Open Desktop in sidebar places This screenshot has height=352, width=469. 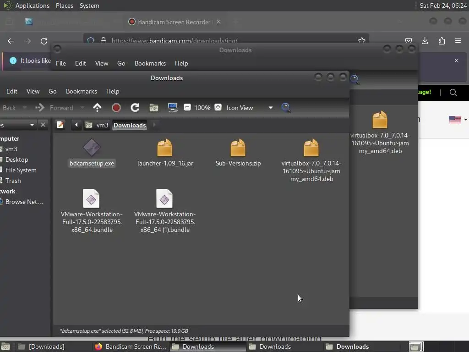click(16, 159)
